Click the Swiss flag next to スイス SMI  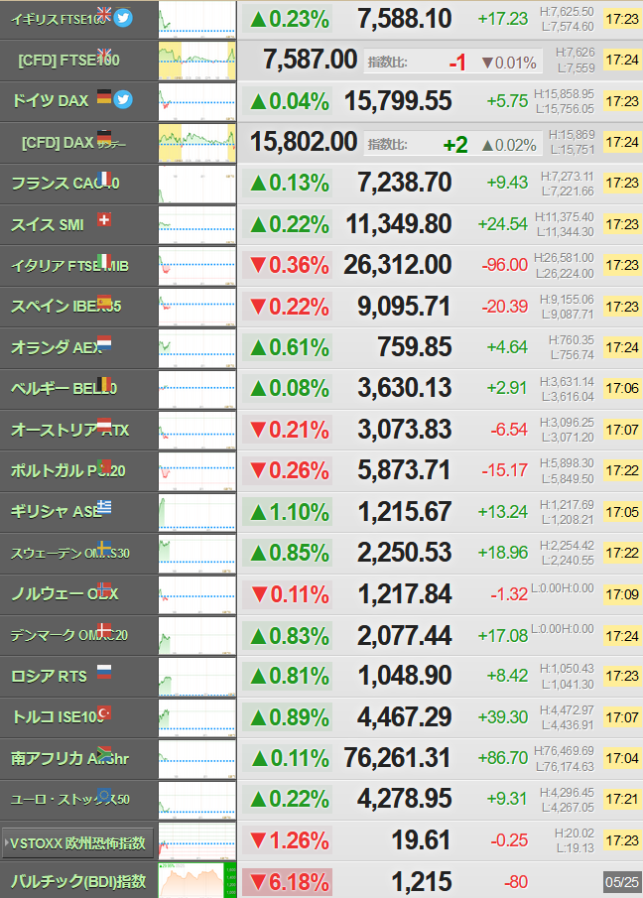(x=104, y=219)
